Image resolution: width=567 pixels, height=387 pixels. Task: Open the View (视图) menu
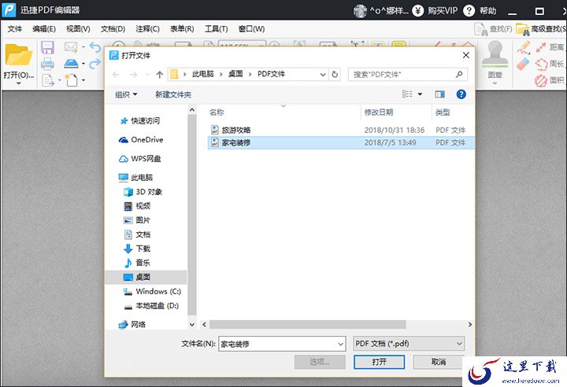click(x=78, y=29)
